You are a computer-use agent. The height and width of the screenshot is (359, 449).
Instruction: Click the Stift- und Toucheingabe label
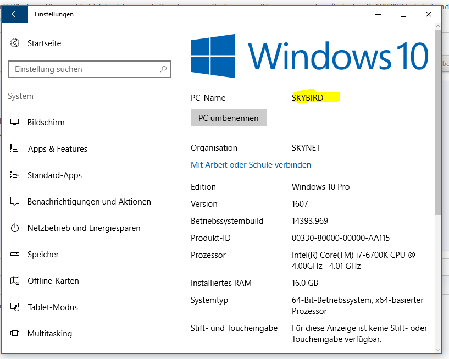click(x=234, y=328)
